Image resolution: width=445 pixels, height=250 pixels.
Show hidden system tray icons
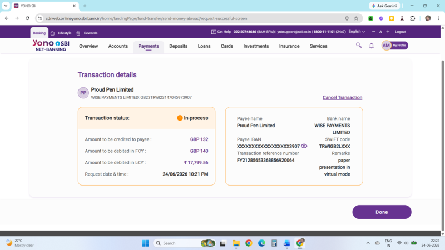point(368,243)
